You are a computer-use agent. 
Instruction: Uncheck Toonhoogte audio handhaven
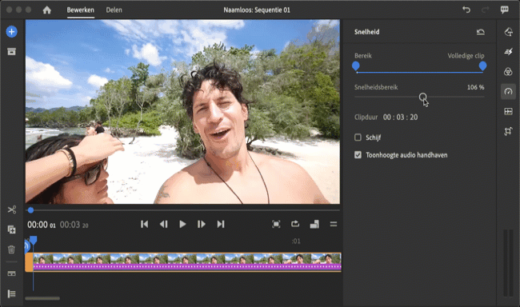358,155
